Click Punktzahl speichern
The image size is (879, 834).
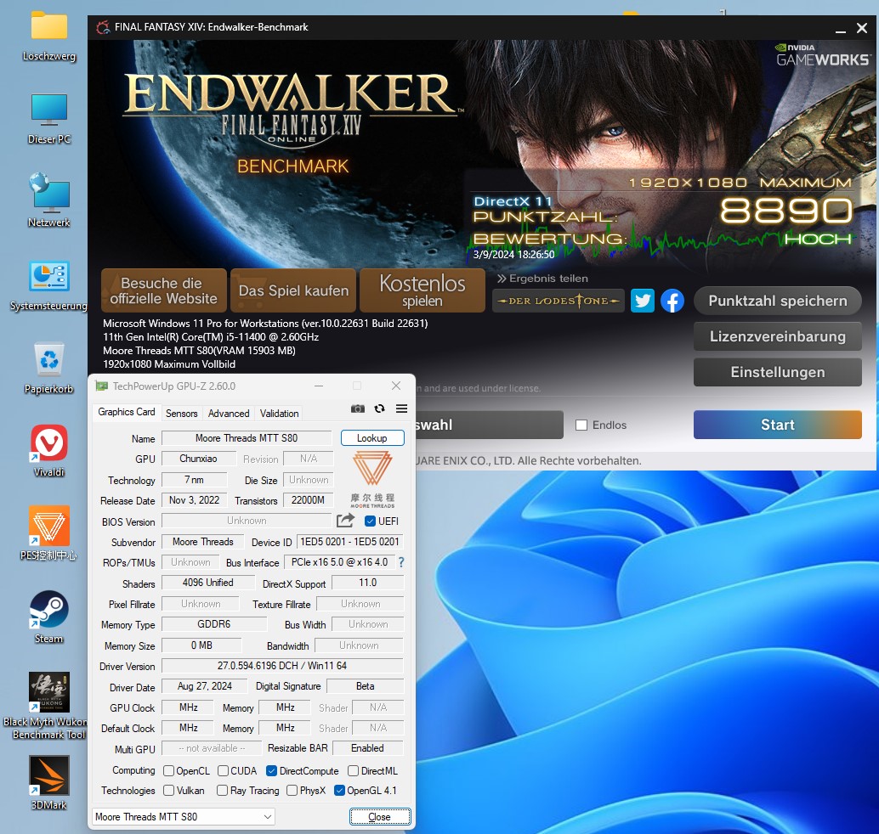point(778,301)
